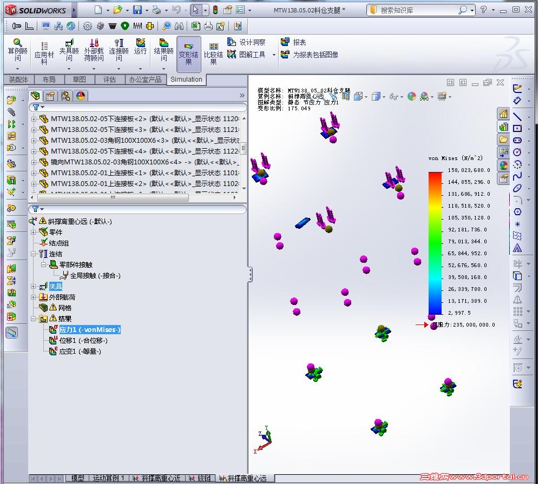The height and width of the screenshot is (484, 539).
Task: Collapse the 零部件接触 node
Action: point(44,264)
